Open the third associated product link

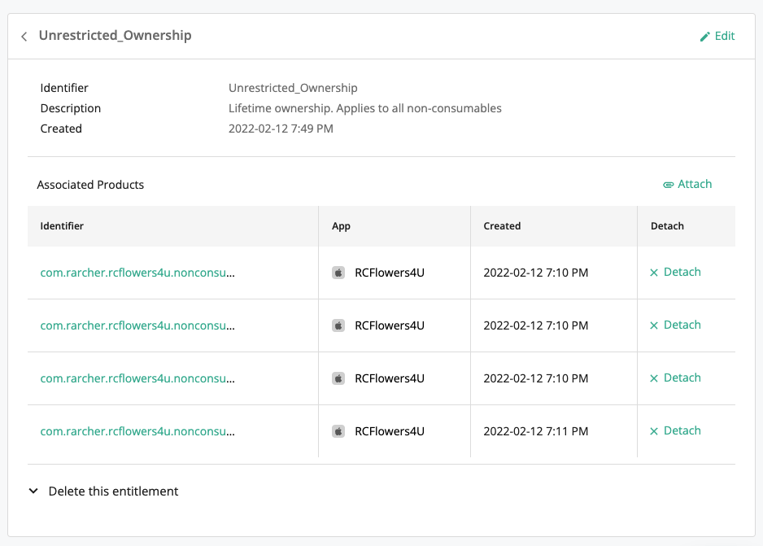pyautogui.click(x=137, y=378)
